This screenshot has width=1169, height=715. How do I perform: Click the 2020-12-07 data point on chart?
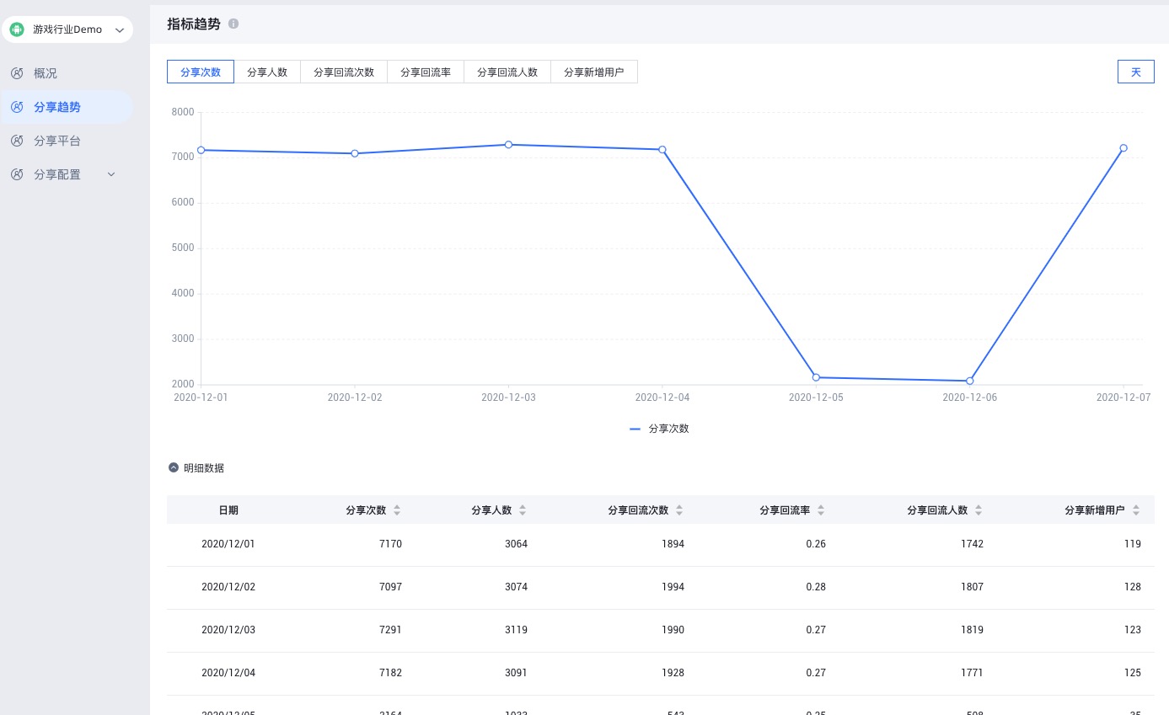(1123, 148)
